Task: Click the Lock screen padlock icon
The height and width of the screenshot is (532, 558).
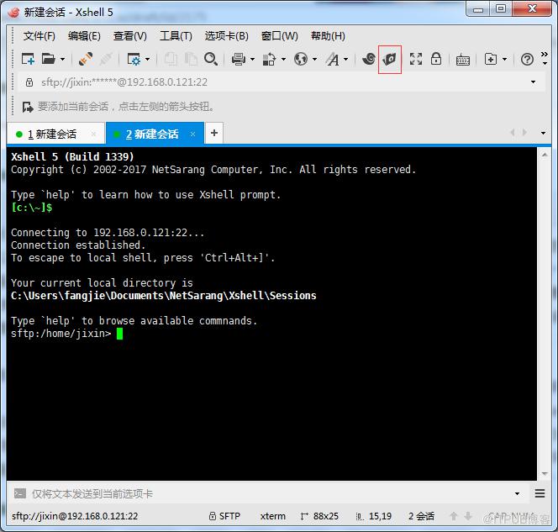Action: click(x=436, y=59)
